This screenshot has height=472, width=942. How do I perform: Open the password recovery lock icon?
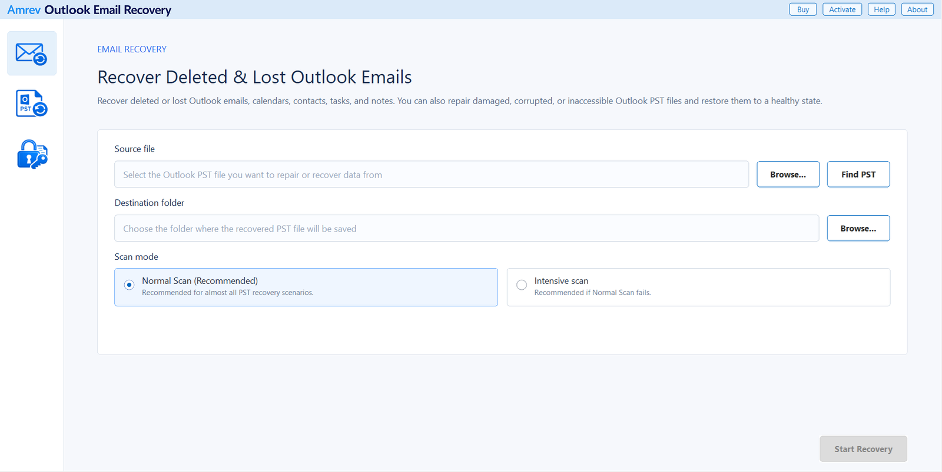point(32,154)
